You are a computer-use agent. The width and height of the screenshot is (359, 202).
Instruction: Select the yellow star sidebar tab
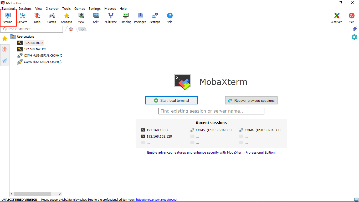[x=5, y=39]
